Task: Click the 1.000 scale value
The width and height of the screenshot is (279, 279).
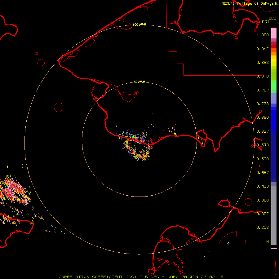Action: point(263,35)
